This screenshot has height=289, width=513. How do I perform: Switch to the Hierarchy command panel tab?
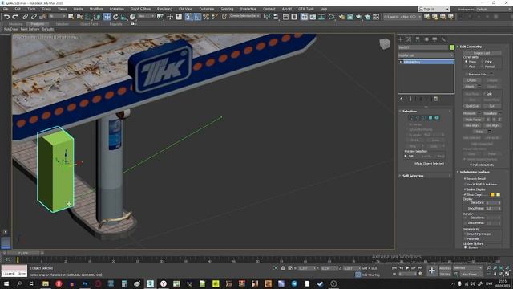418,39
